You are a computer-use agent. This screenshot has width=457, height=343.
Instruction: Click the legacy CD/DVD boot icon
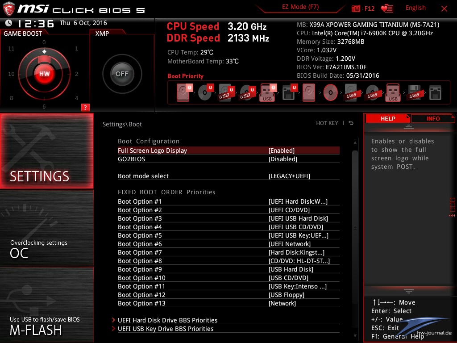tap(330, 92)
